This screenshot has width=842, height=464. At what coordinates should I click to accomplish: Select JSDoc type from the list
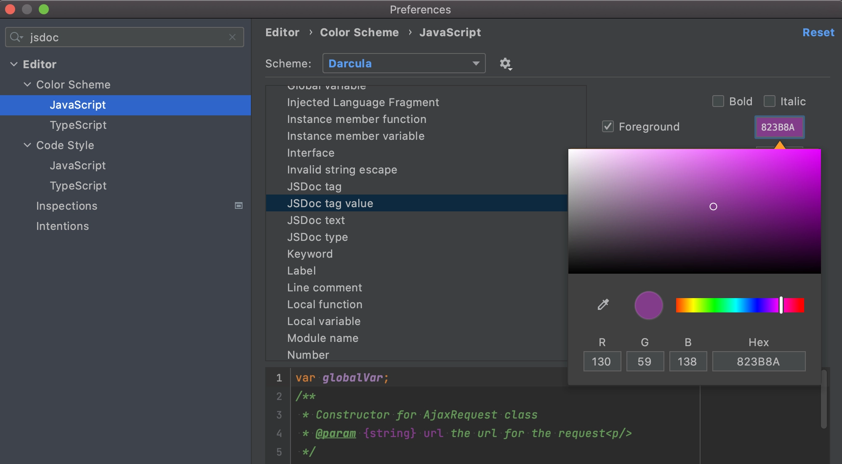click(317, 237)
